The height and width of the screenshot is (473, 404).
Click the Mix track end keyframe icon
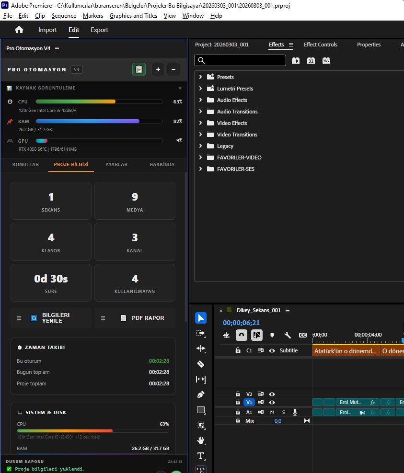307,420
